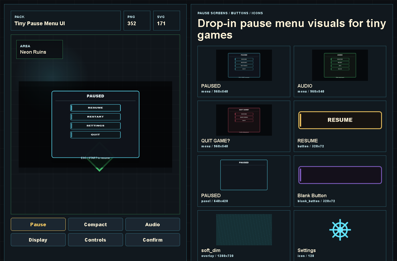Image resolution: width=397 pixels, height=261 pixels.
Task: Click the Tiny Pause Menu UI pack title
Action: [x=40, y=23]
